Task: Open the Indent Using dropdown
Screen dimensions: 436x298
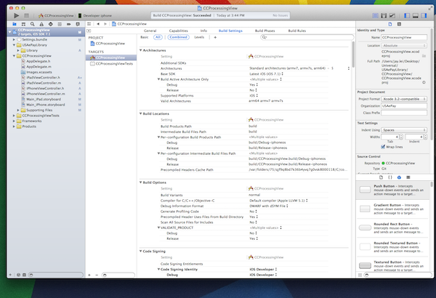Action: pos(403,129)
